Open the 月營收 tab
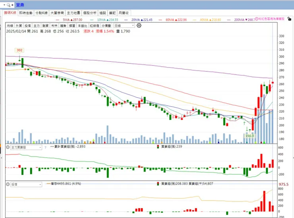The image size is (294, 218). [124, 13]
